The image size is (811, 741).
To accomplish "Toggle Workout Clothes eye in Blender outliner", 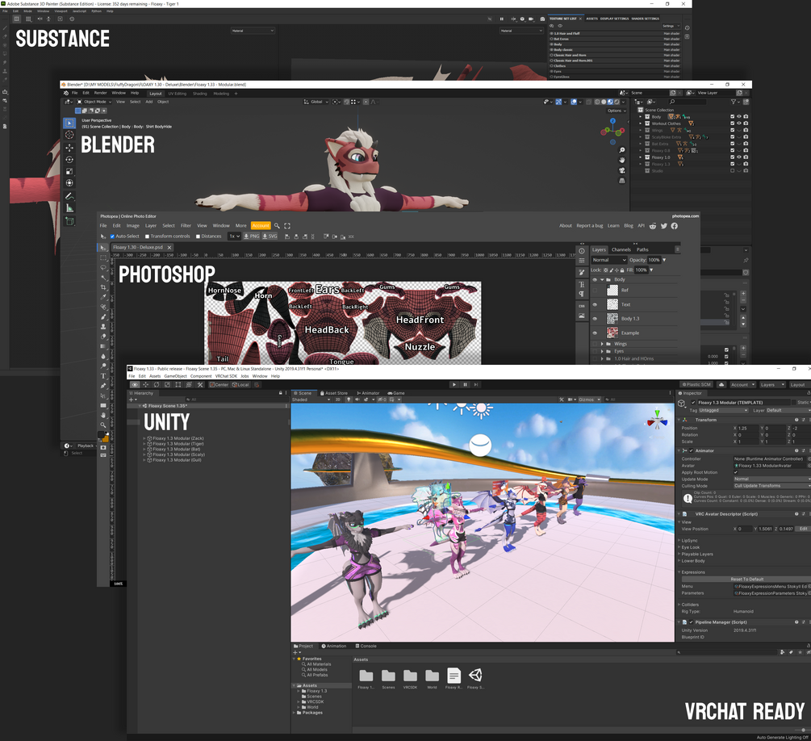I will click(x=739, y=123).
